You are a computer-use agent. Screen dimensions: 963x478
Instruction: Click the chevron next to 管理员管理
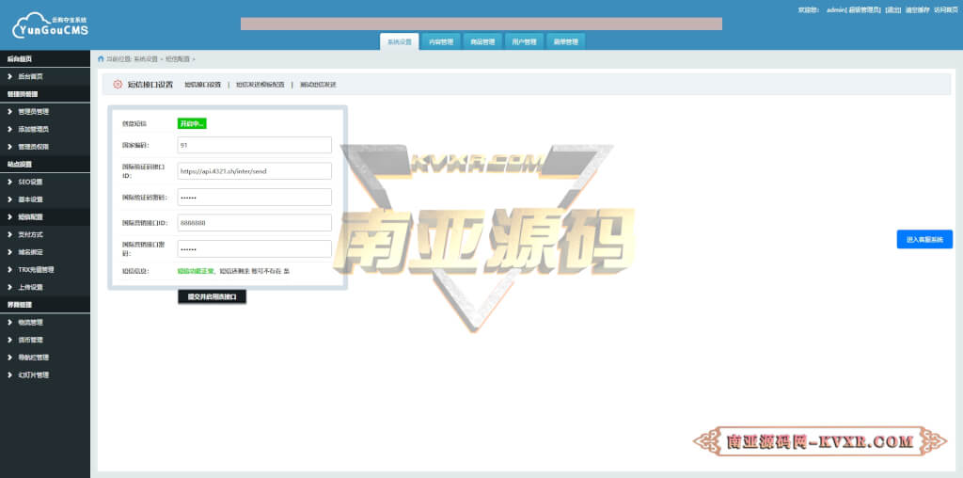(9, 112)
